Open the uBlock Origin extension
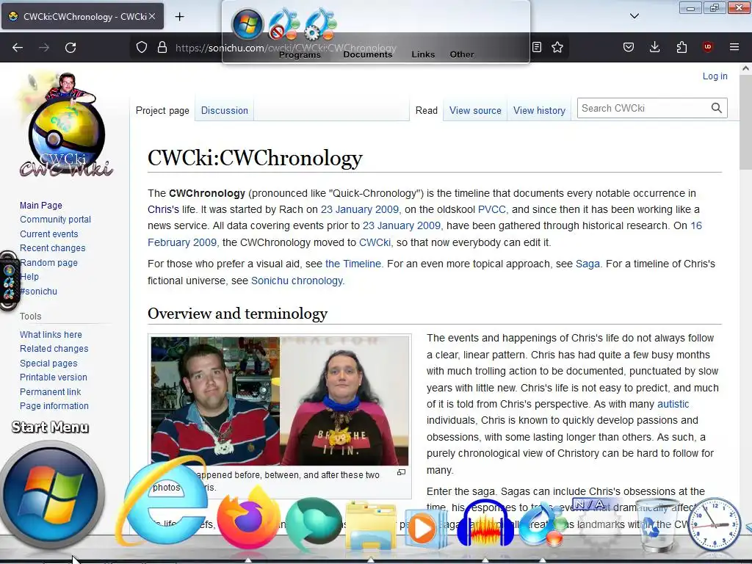This screenshot has width=752, height=564. 707,47
